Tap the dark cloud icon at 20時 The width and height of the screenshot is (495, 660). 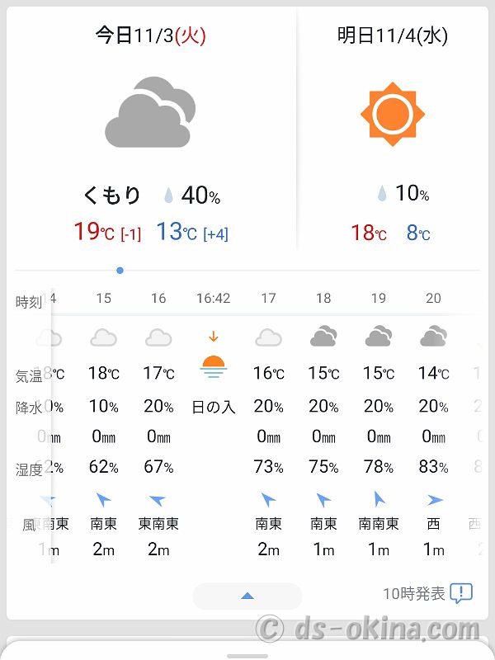click(434, 336)
